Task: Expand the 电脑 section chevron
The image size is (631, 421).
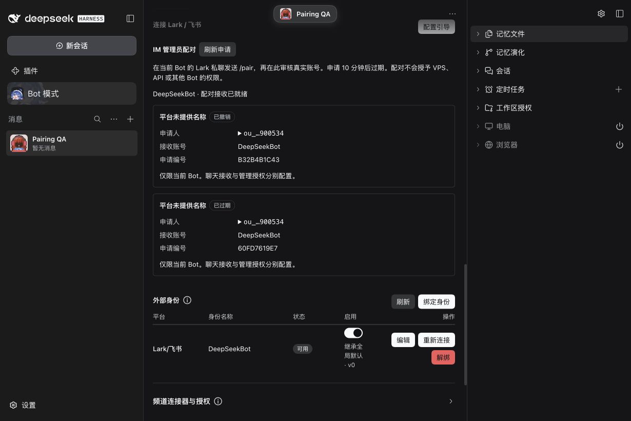Action: click(478, 126)
